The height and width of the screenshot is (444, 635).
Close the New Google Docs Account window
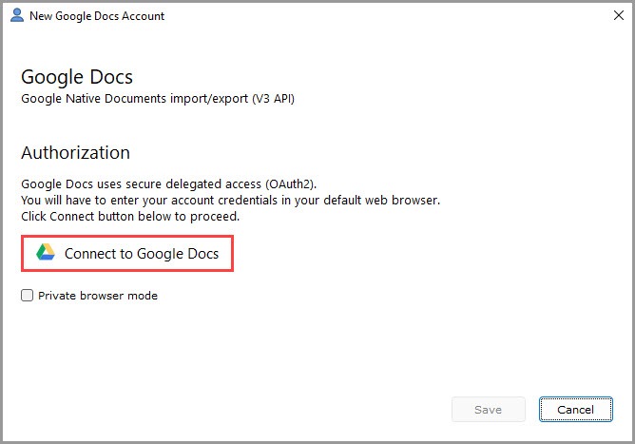coord(619,15)
